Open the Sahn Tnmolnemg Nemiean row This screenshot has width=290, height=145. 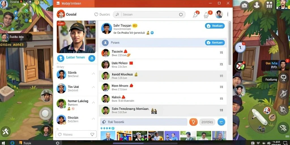163,110
